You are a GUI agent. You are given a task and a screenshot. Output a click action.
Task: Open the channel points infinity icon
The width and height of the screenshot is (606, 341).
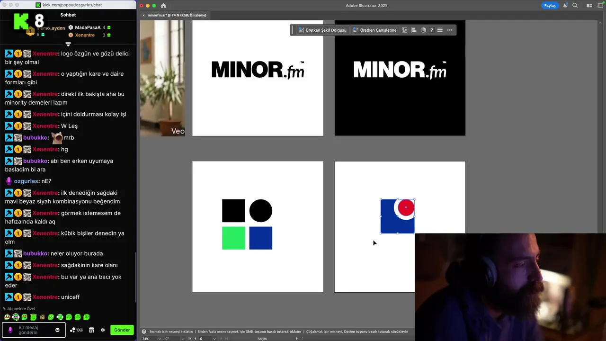pos(76,330)
